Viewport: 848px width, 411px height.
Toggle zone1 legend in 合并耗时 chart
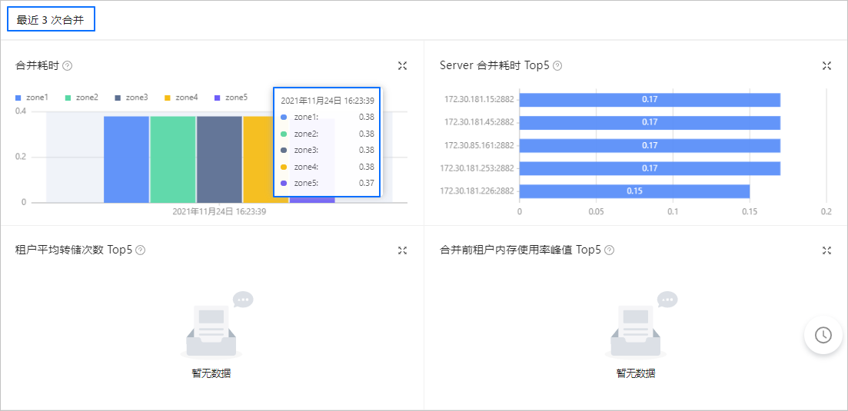32,98
